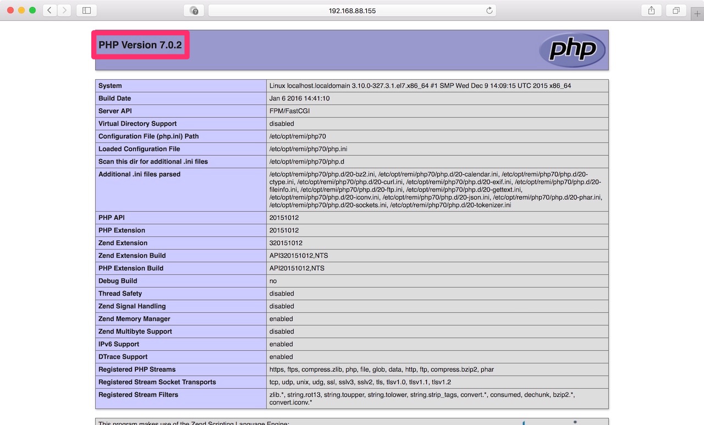Focus the address bar showing 192.168.88.155
This screenshot has height=425, width=704.
(352, 10)
